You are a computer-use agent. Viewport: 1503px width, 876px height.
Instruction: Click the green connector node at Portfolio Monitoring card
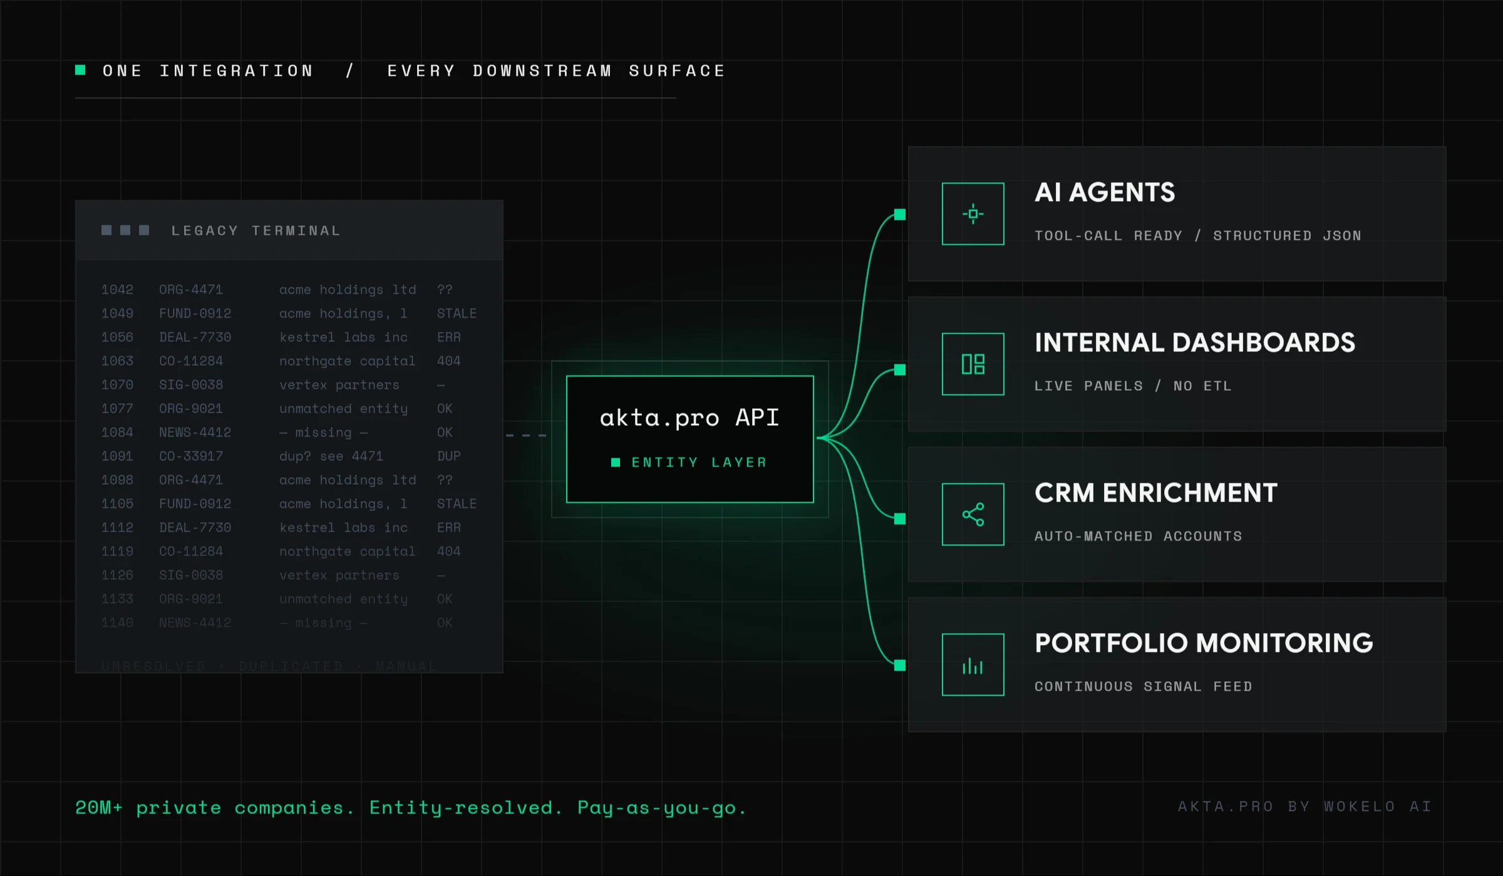(x=900, y=665)
